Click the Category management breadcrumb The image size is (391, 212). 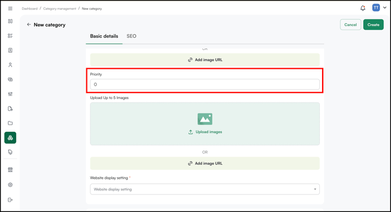60,9
